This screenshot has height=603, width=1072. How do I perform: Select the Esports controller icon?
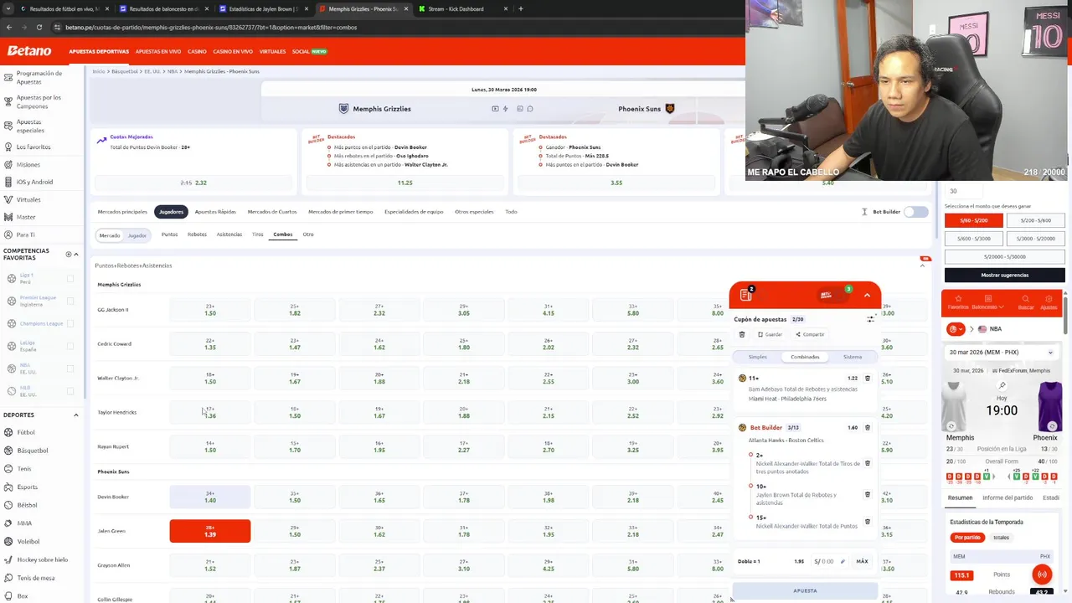pyautogui.click(x=8, y=487)
